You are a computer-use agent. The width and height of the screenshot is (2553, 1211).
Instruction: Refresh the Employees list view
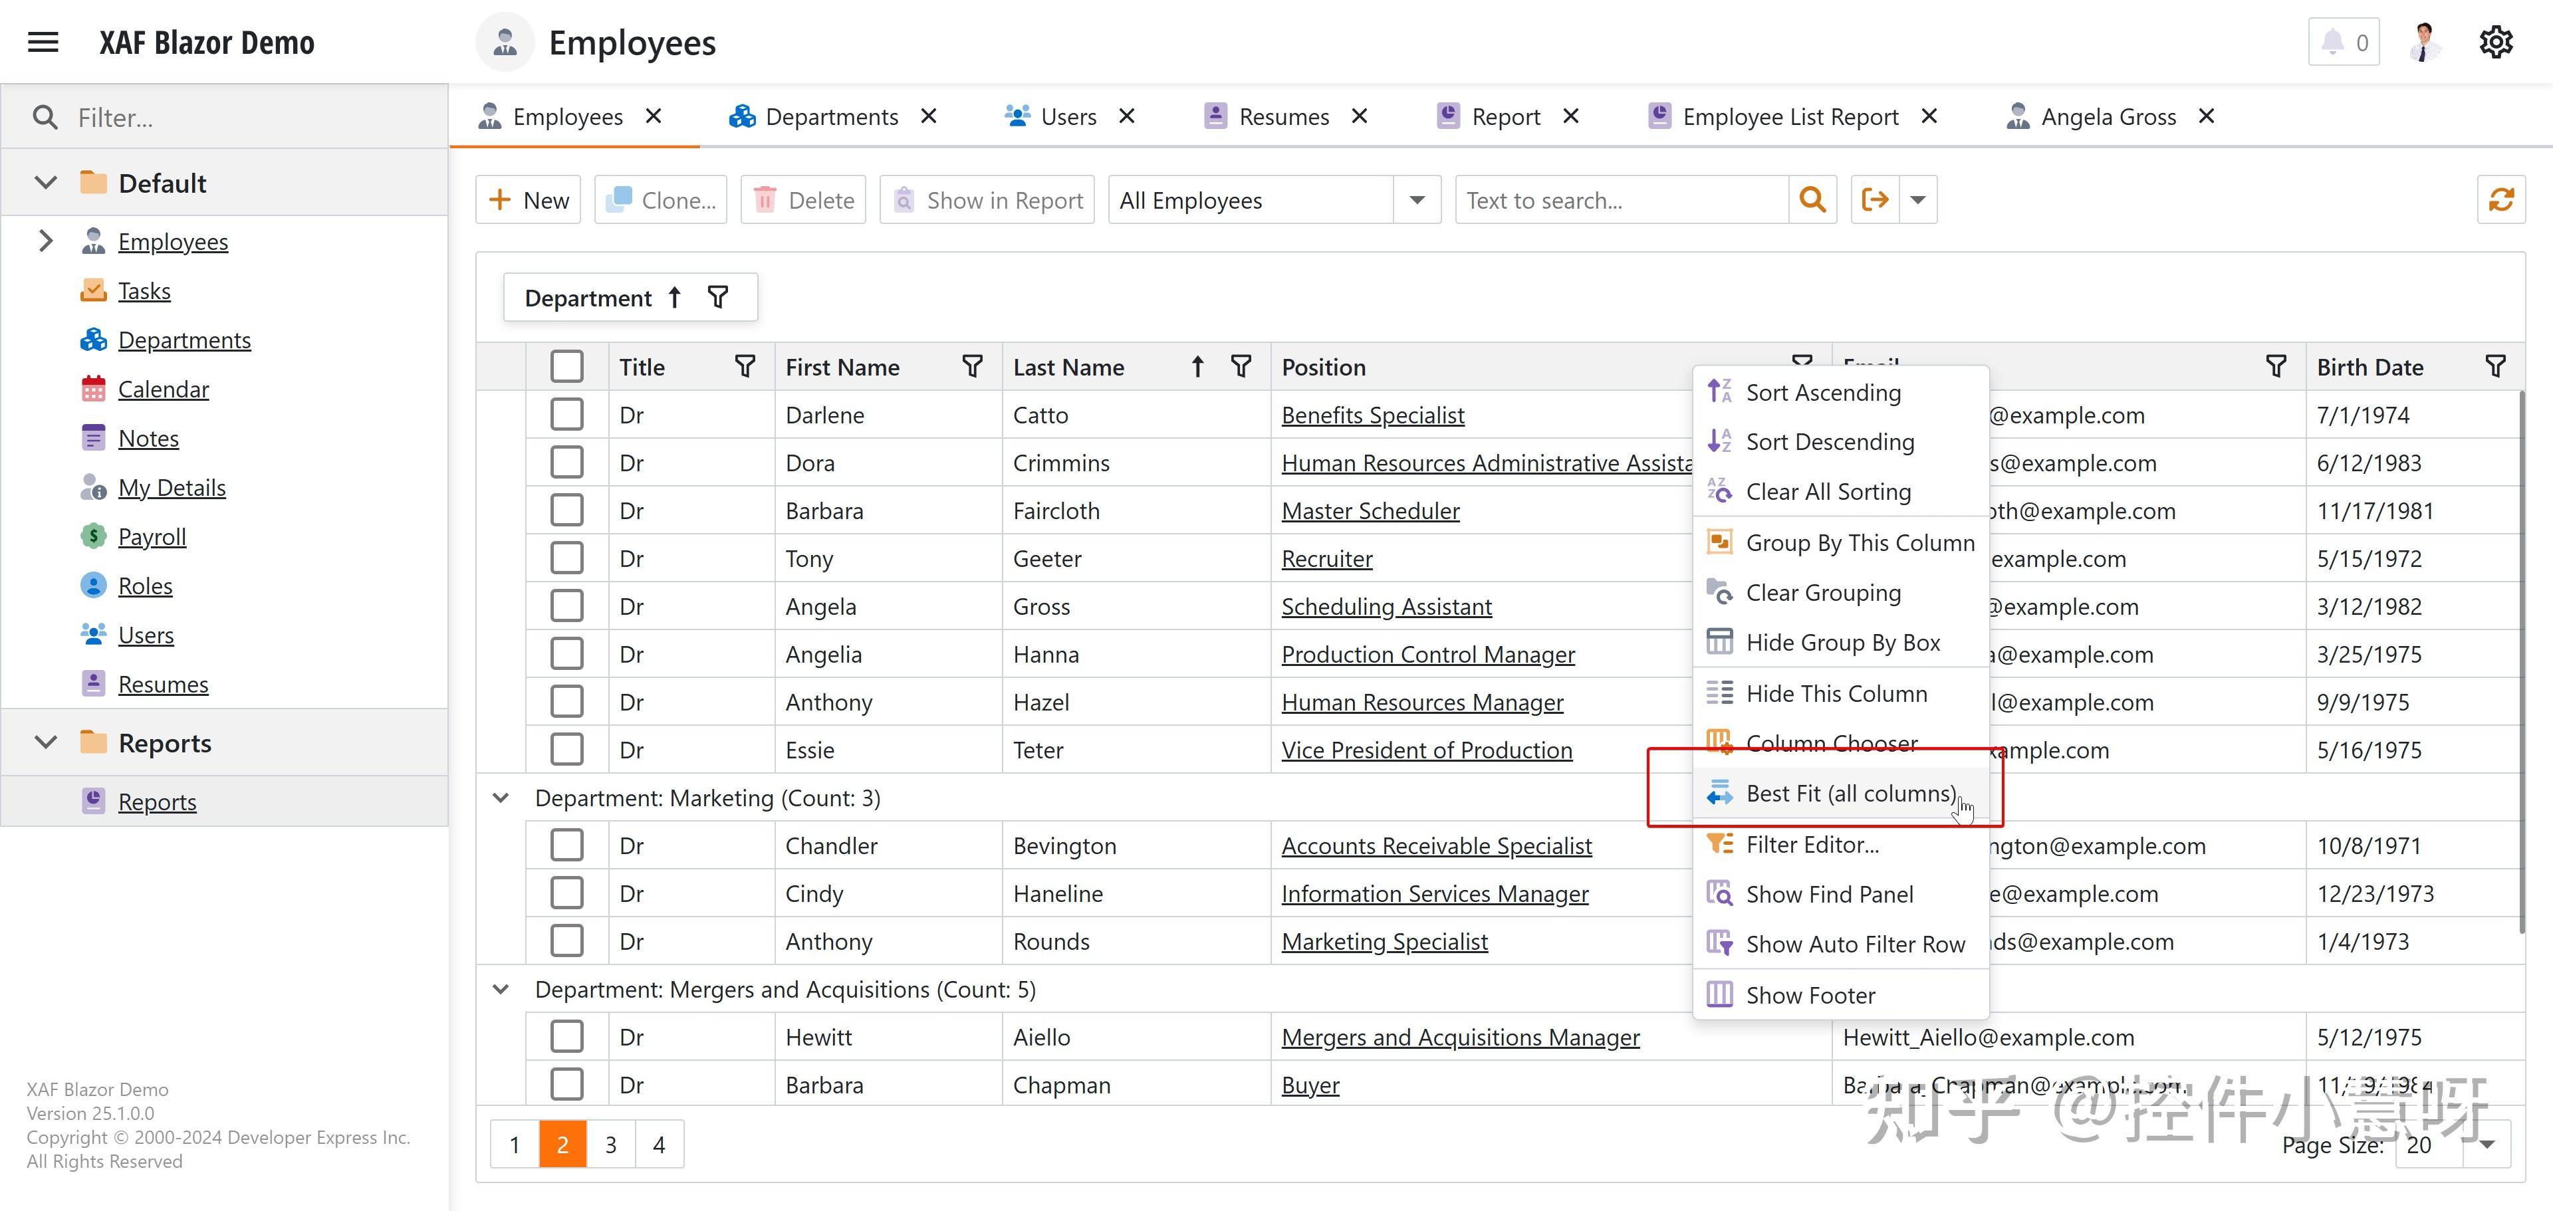click(x=2501, y=199)
